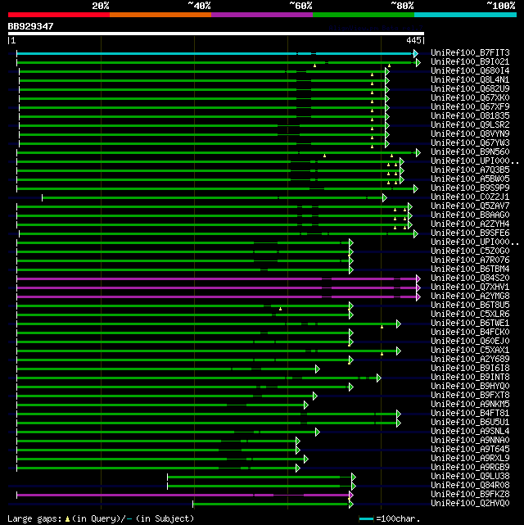Click the BB929347 query name

(x=30, y=26)
